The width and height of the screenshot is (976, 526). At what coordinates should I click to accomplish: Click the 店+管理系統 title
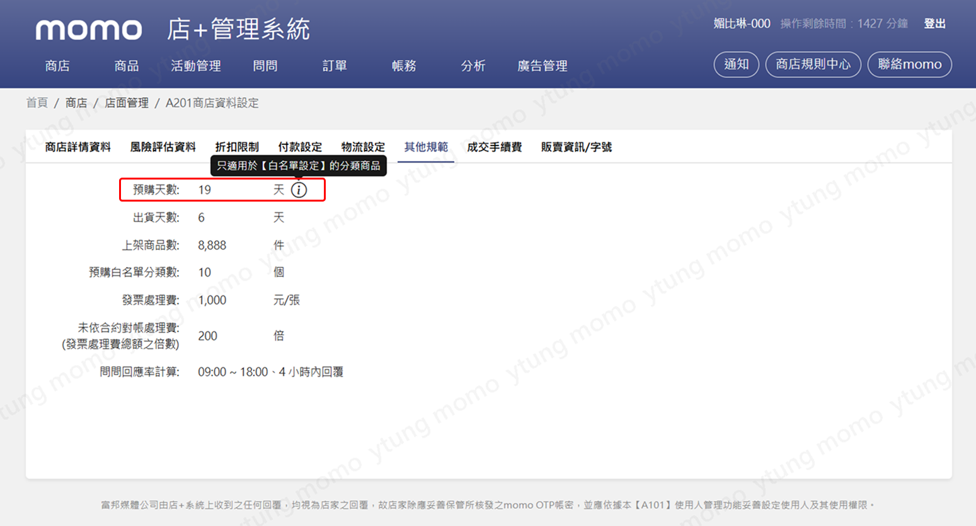click(239, 30)
